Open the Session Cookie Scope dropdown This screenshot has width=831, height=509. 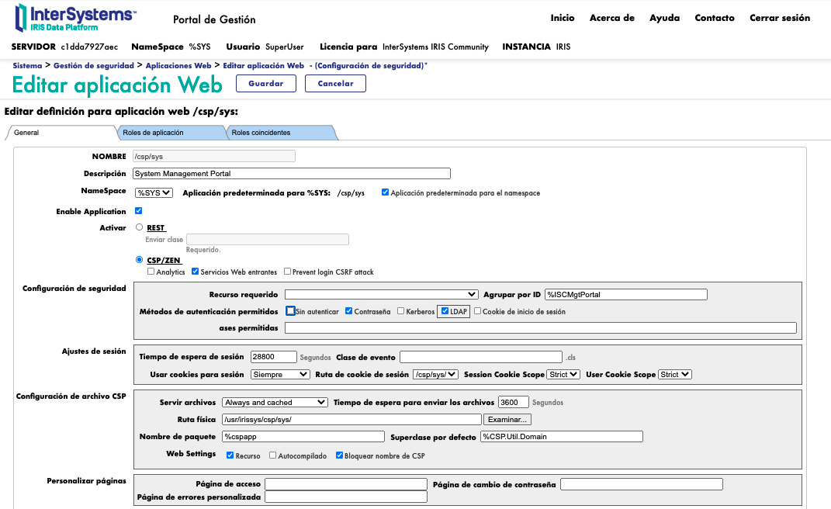[563, 375]
